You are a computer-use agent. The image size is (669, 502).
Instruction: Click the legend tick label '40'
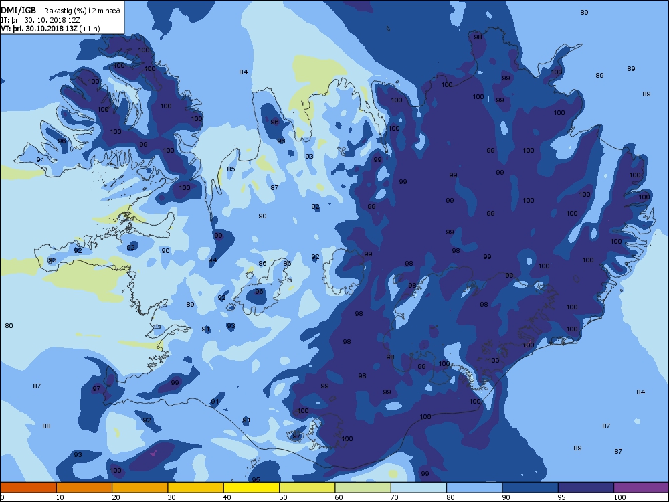coord(227,497)
